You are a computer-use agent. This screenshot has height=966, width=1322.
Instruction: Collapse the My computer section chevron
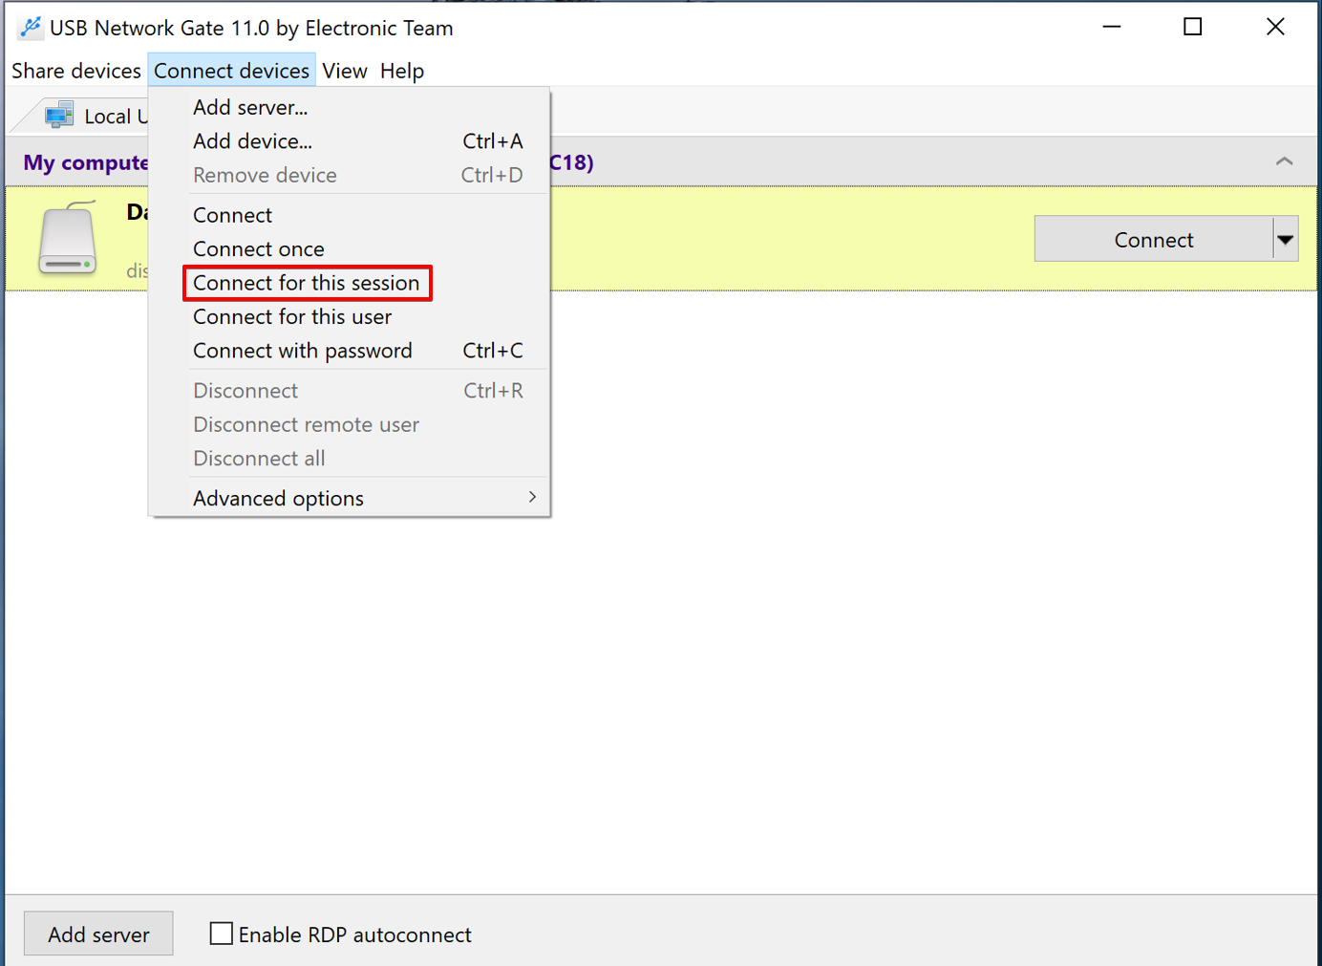click(1284, 161)
